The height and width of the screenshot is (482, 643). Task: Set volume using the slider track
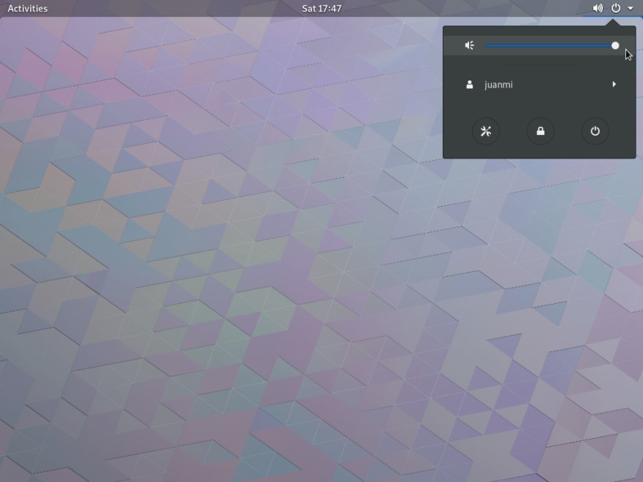click(552, 45)
